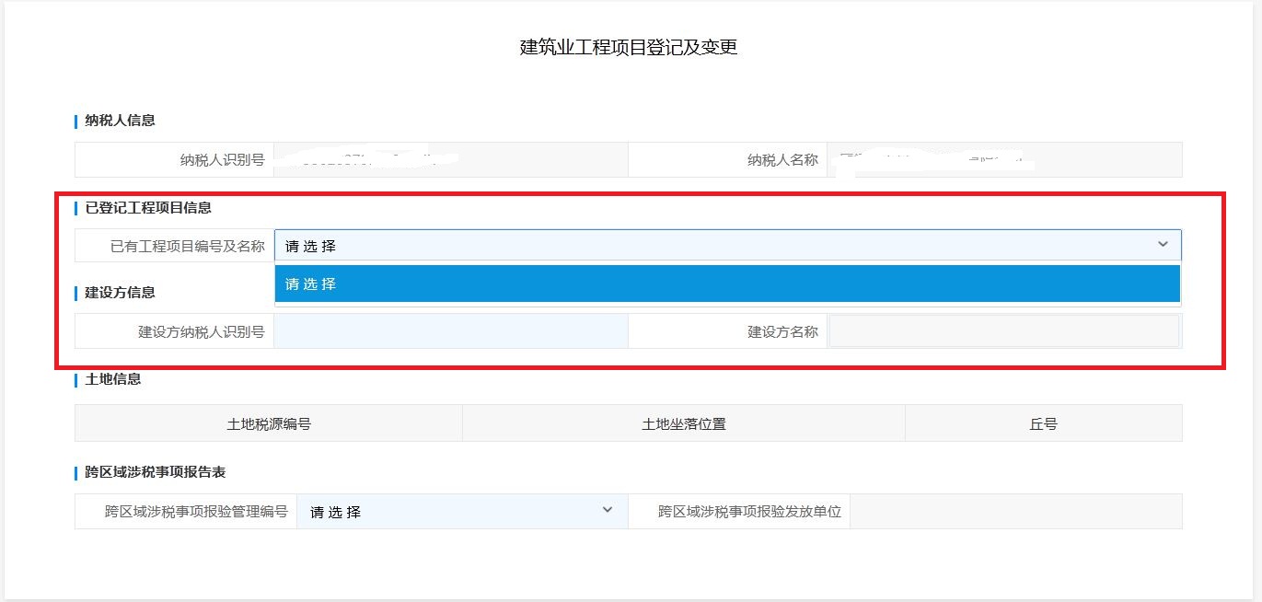Click the blue marker beside 跨区域涉税事项报告表 header
This screenshot has height=602, width=1262.
75,472
